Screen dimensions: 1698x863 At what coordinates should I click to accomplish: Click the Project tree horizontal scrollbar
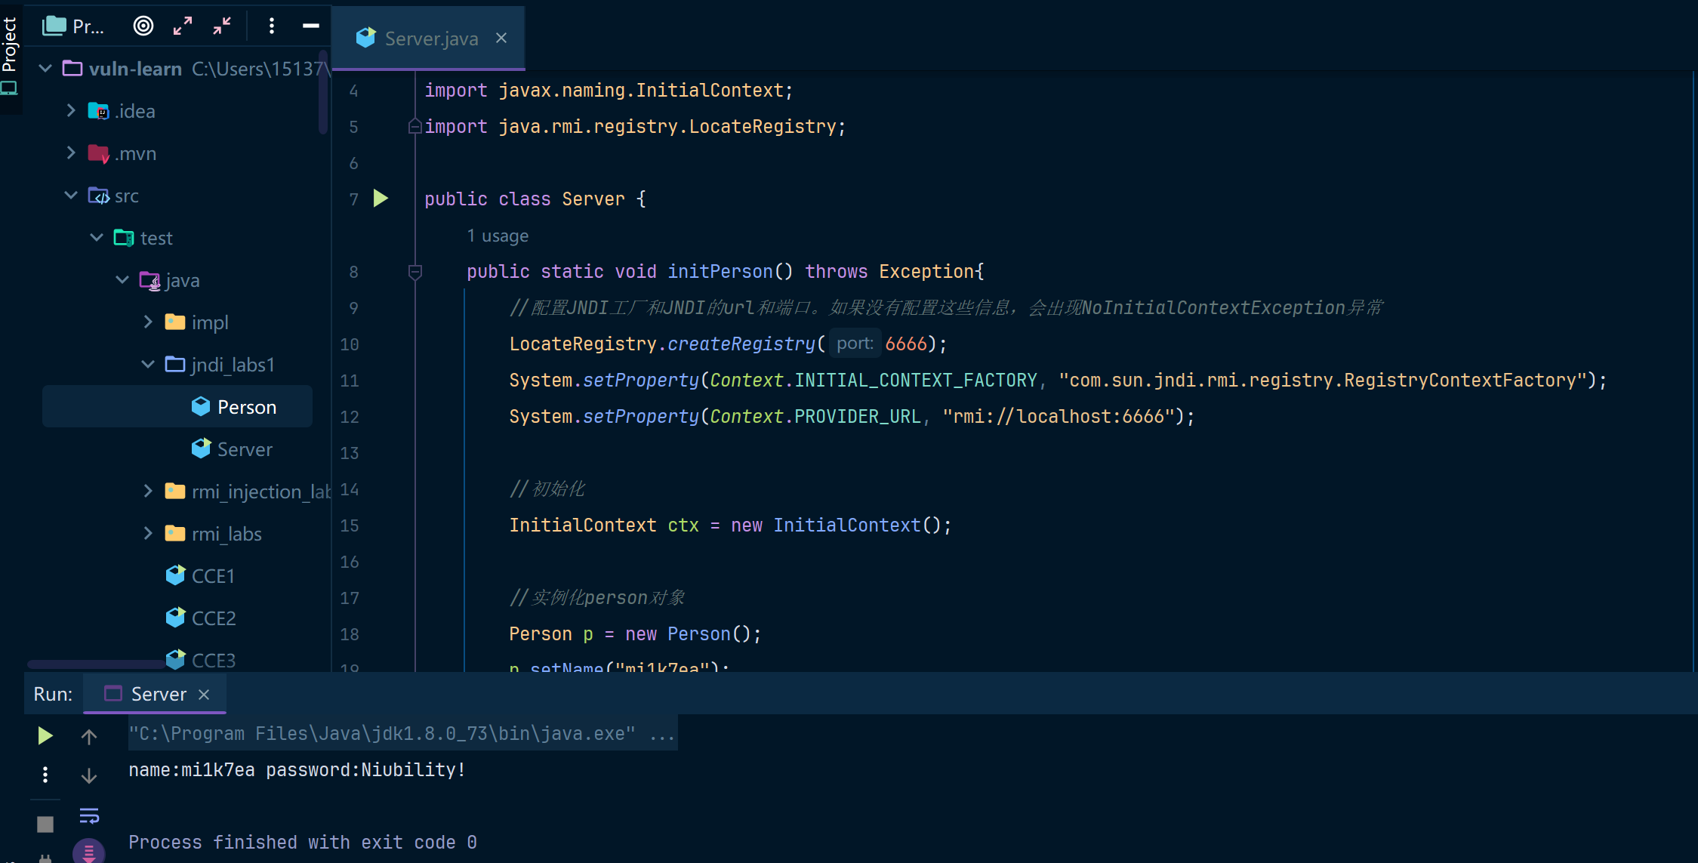95,665
